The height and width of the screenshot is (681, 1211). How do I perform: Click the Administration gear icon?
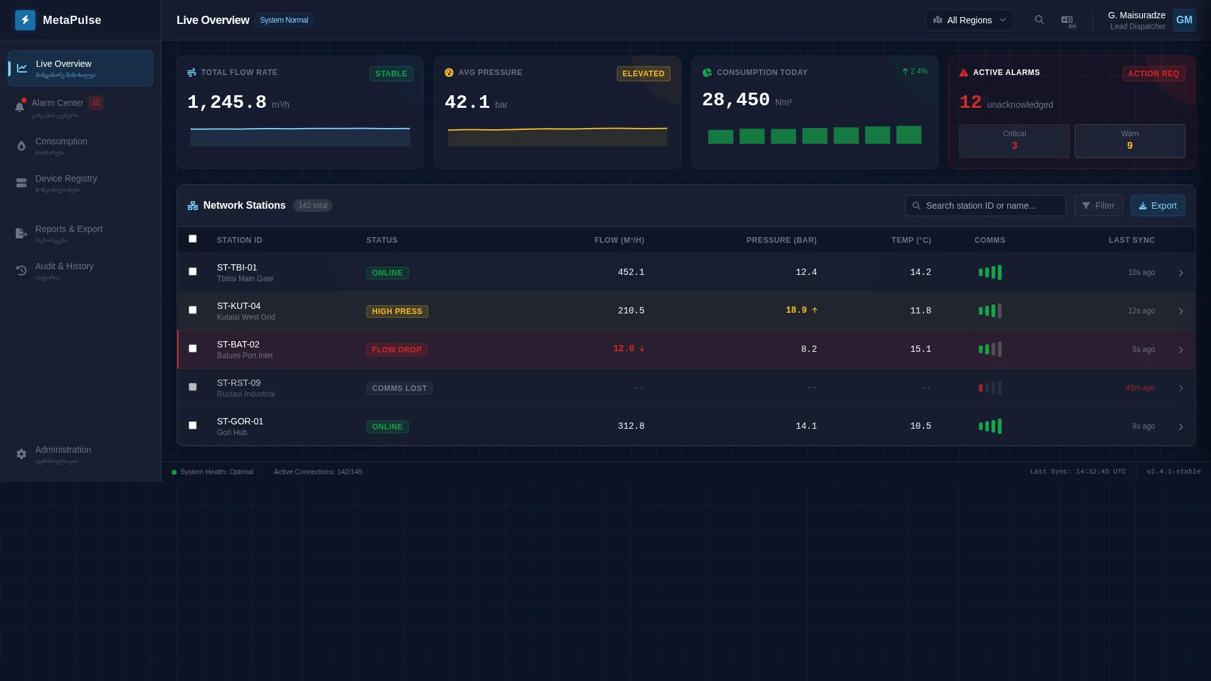(x=21, y=454)
